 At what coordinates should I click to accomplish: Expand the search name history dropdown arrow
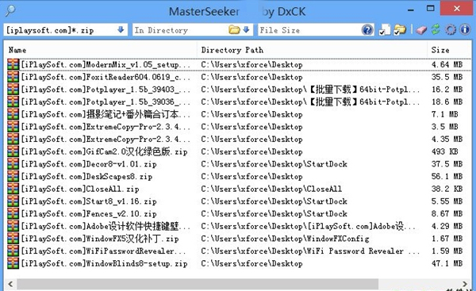click(x=121, y=30)
